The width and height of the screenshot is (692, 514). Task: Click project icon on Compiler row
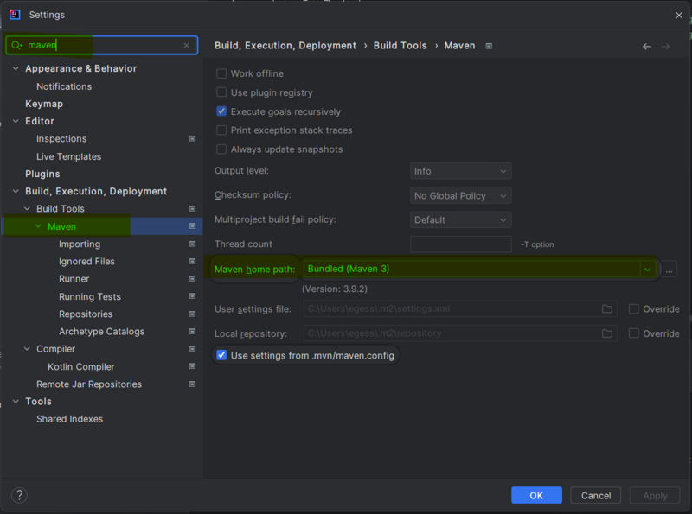pyautogui.click(x=192, y=349)
